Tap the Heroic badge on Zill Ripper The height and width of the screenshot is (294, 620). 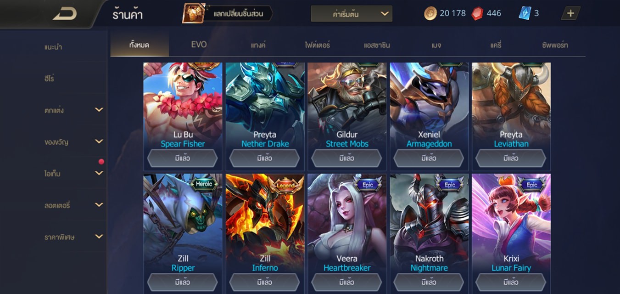(204, 184)
